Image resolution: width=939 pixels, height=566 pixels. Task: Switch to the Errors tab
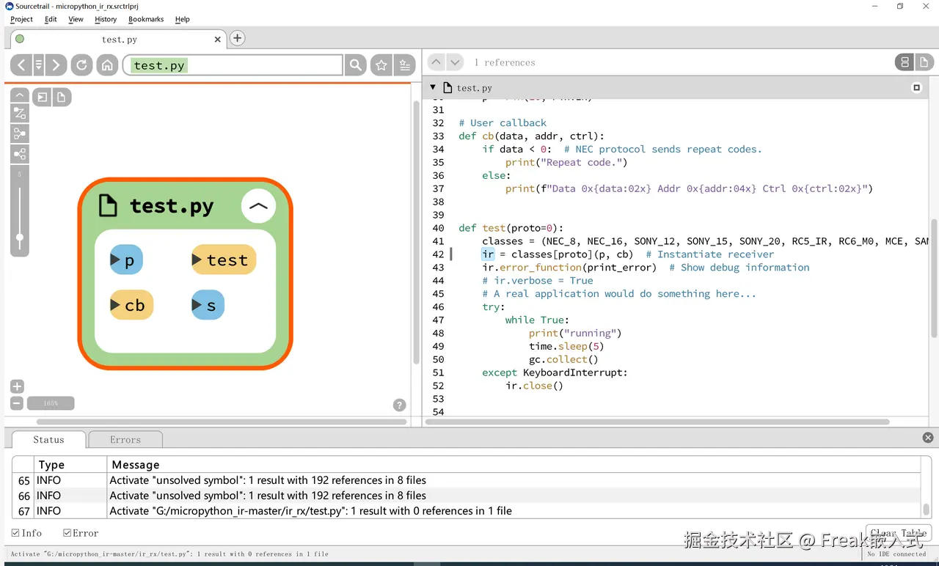pyautogui.click(x=125, y=440)
